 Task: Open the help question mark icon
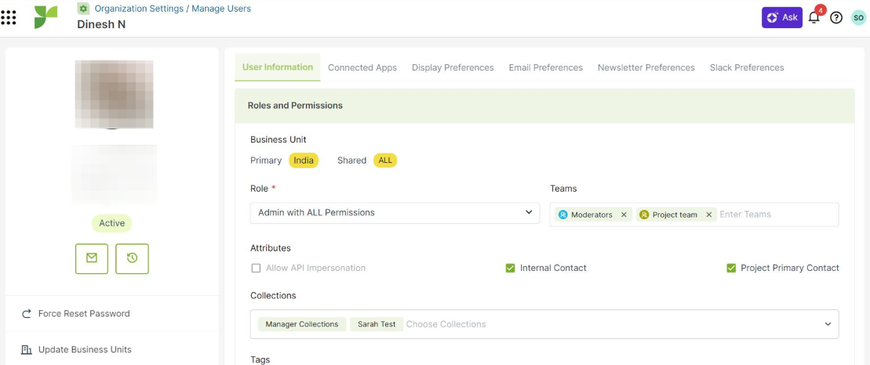836,18
